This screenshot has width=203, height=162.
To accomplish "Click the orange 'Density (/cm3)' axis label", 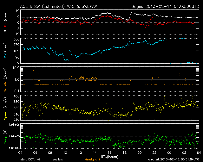I will 5,80.
